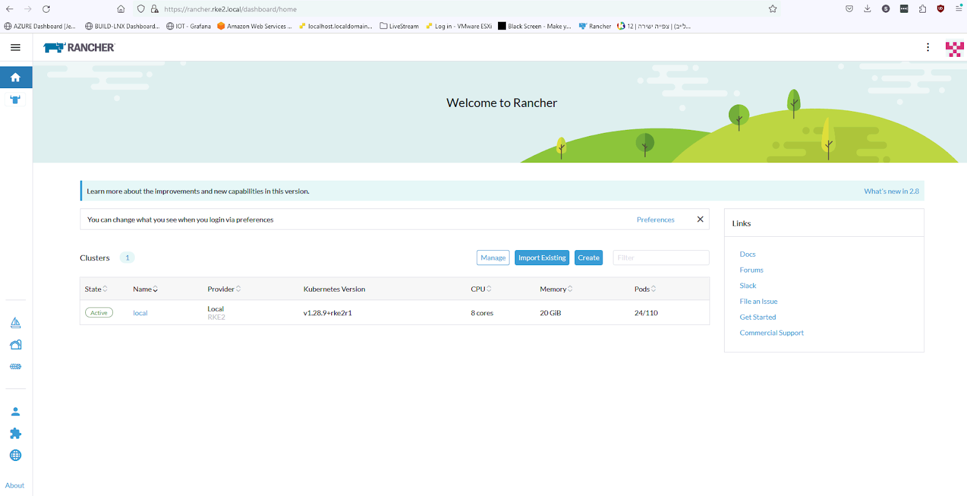
Task: Click the About link in sidebar
Action: 15,485
